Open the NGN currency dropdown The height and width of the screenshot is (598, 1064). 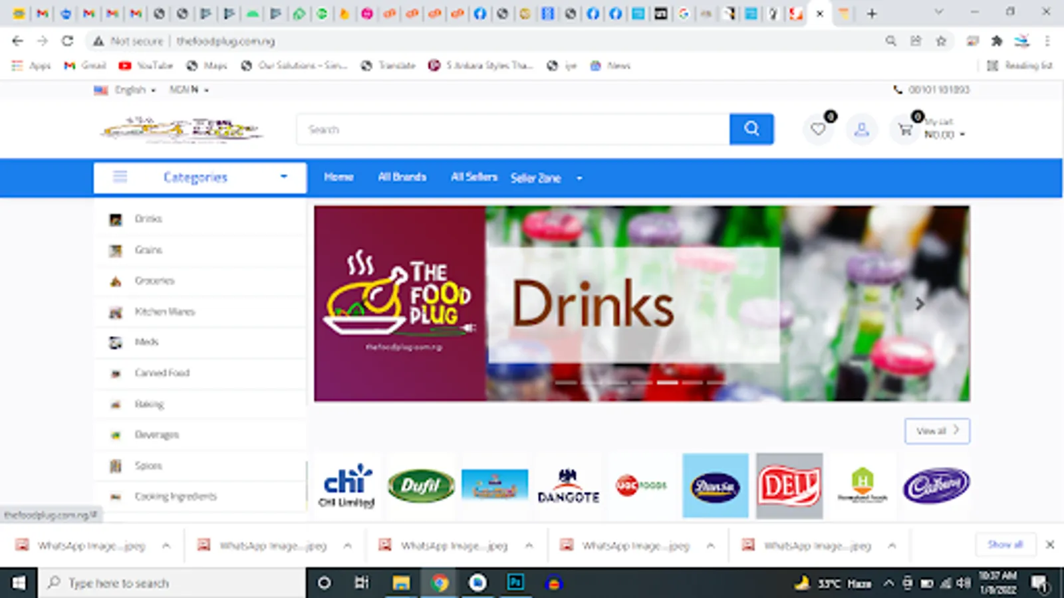(189, 90)
